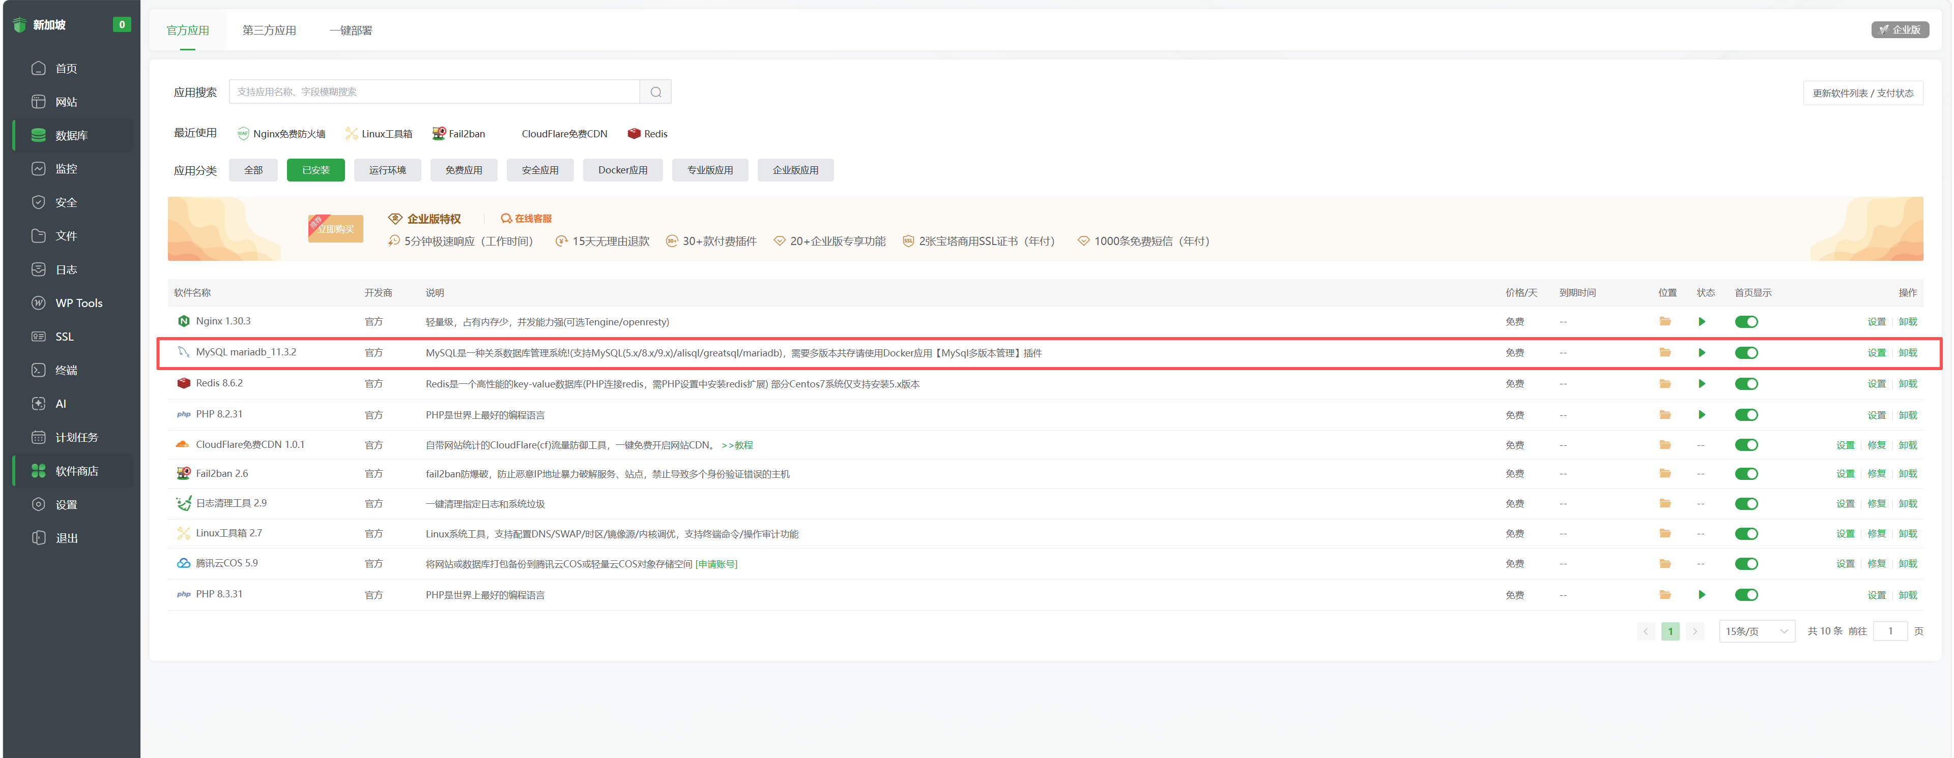Screen dimensions: 1954x758
Task: Toggle homepage display for Linux工具箱
Action: [x=1746, y=534]
